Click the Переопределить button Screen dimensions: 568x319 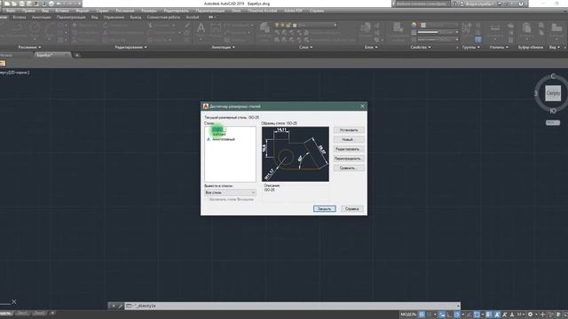[349, 159]
